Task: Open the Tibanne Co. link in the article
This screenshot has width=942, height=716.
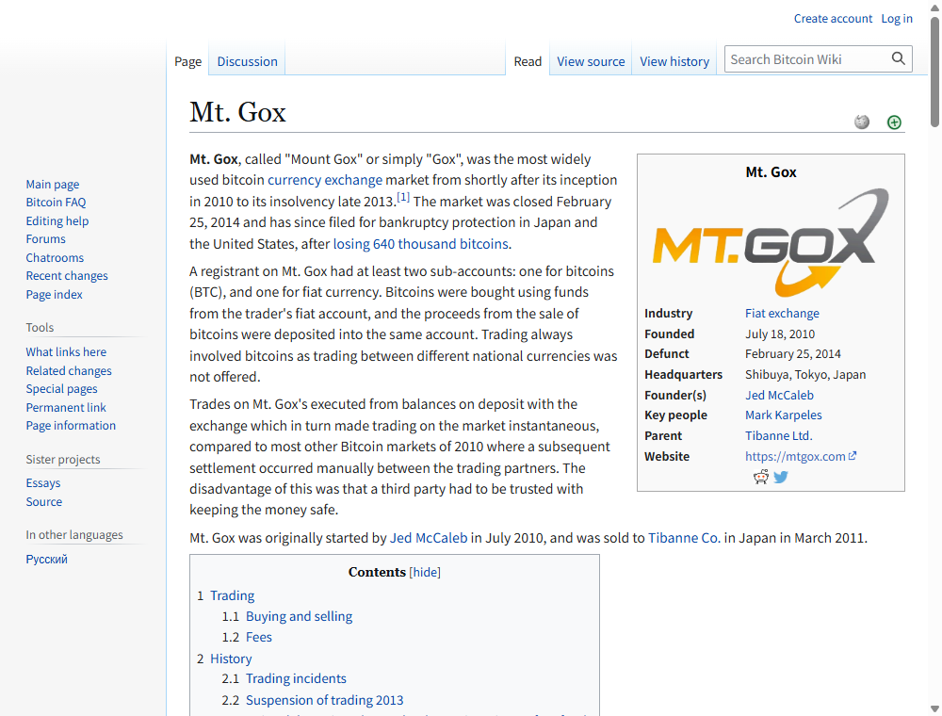Action: pos(684,538)
